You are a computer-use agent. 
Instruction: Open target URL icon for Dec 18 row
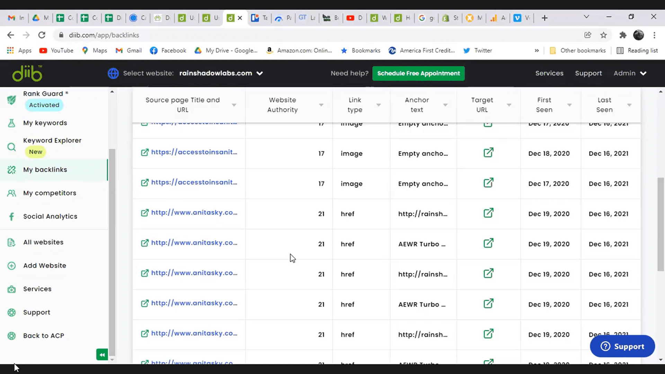click(488, 153)
